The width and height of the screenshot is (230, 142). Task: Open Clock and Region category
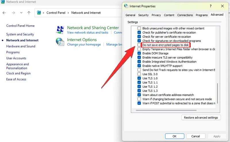18,73
